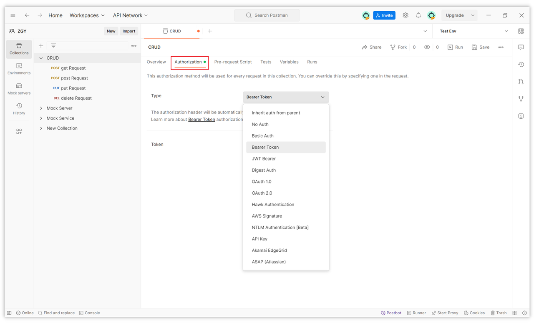Choose the JWT Bearer option
The width and height of the screenshot is (534, 323).
pyautogui.click(x=286, y=159)
